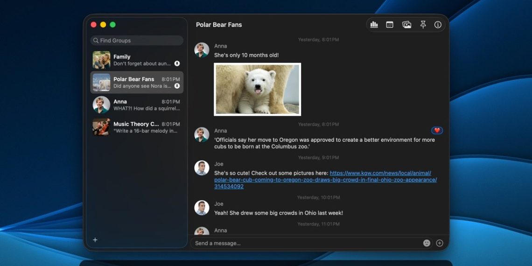Open the Anna conversation
The width and height of the screenshot is (532, 266).
click(x=136, y=105)
